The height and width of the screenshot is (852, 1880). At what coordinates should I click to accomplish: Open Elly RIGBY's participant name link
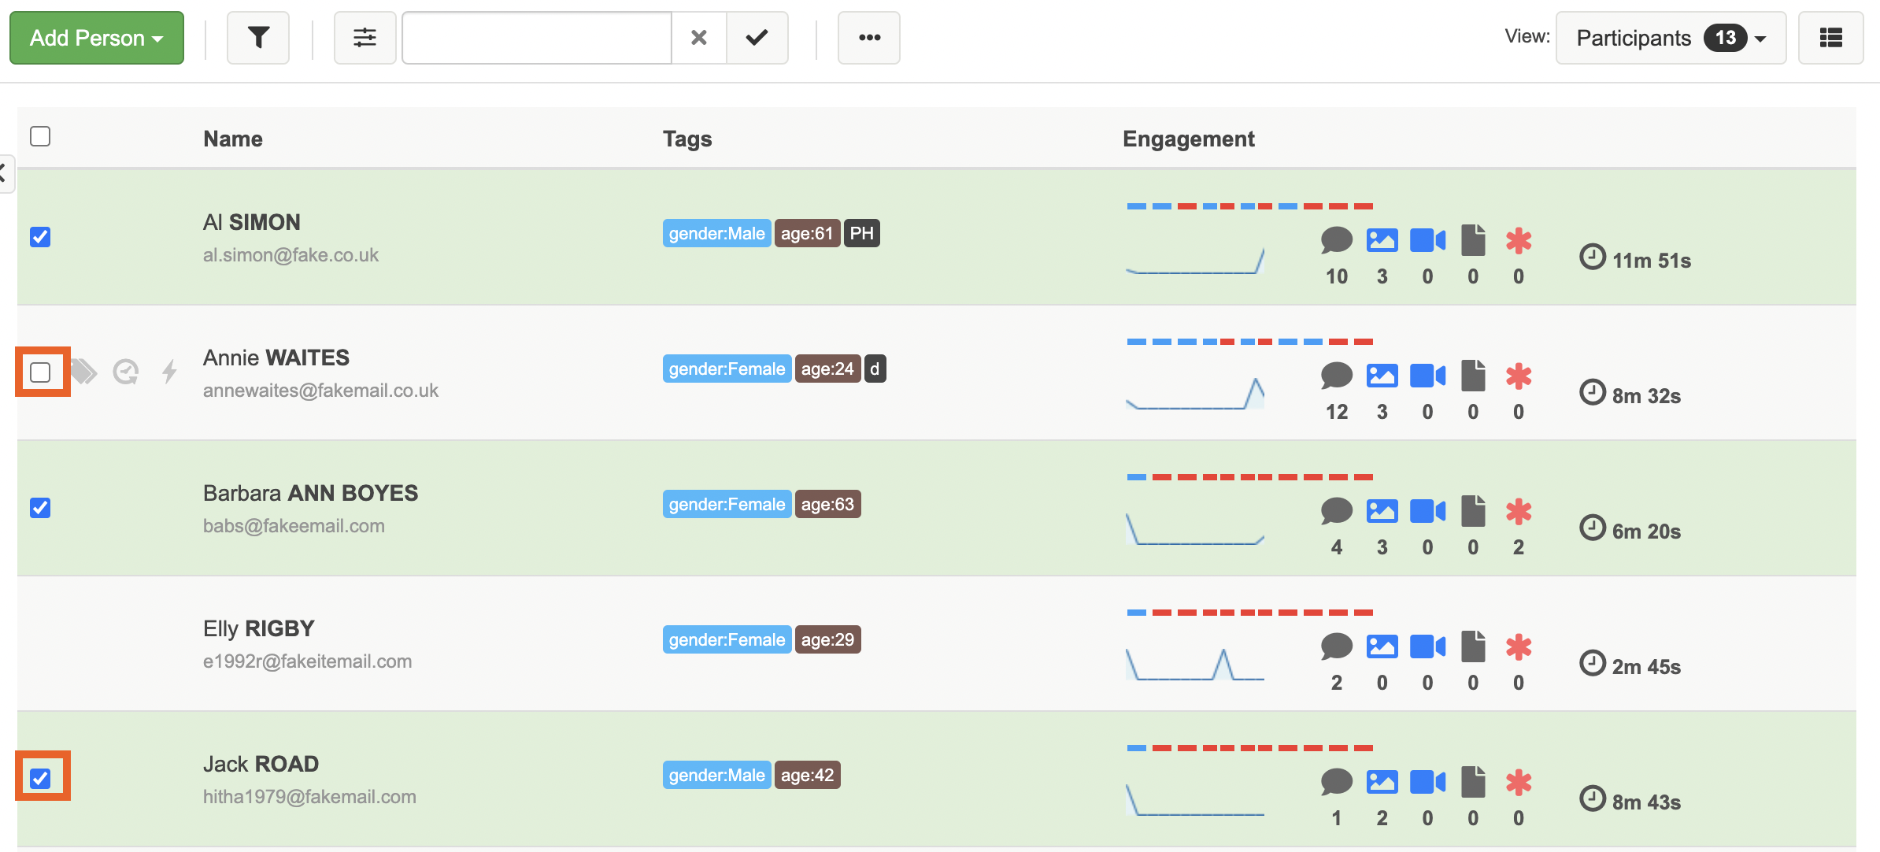coord(258,628)
